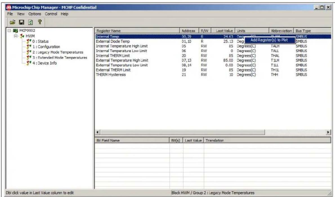Select the External THERM Limit row
335x197 pixels.
tap(213, 70)
